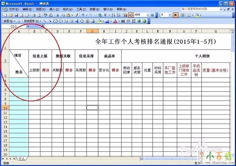This screenshot has width=236, height=166.
Task: Select the Oval drawing tool
Action: 60,21
